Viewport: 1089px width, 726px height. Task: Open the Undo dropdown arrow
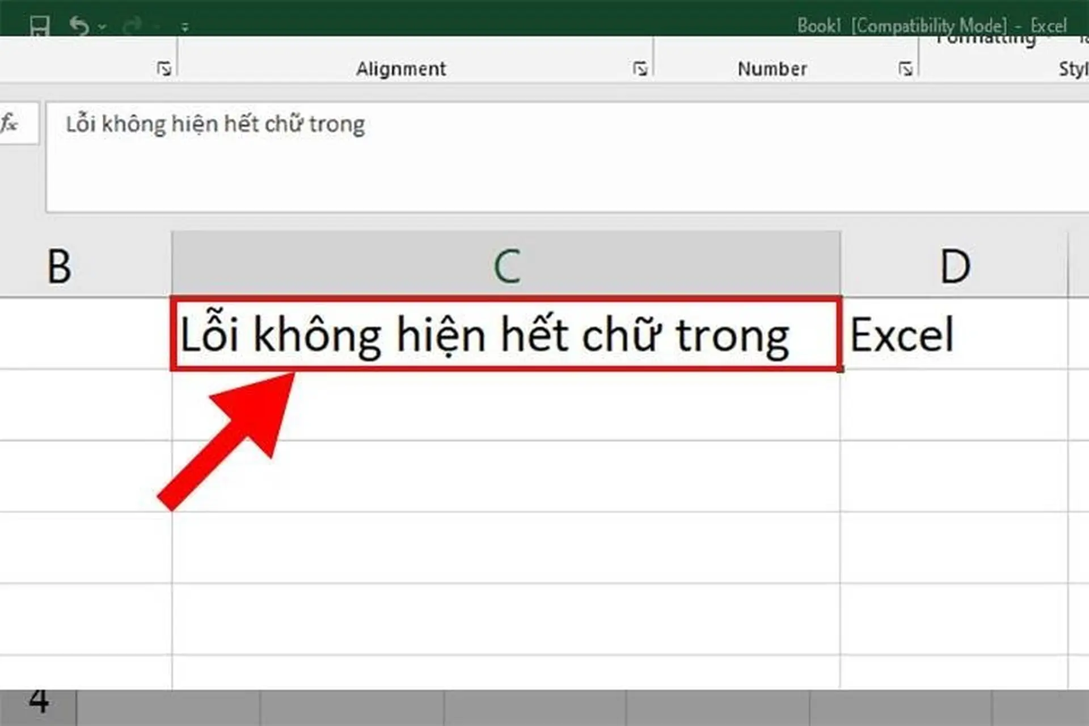(101, 27)
